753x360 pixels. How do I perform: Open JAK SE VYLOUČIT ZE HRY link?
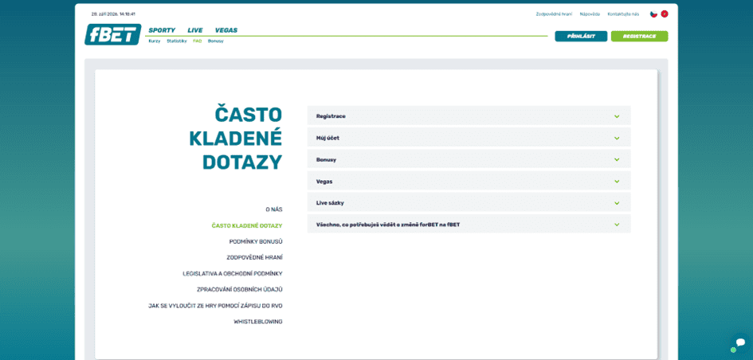pos(215,306)
